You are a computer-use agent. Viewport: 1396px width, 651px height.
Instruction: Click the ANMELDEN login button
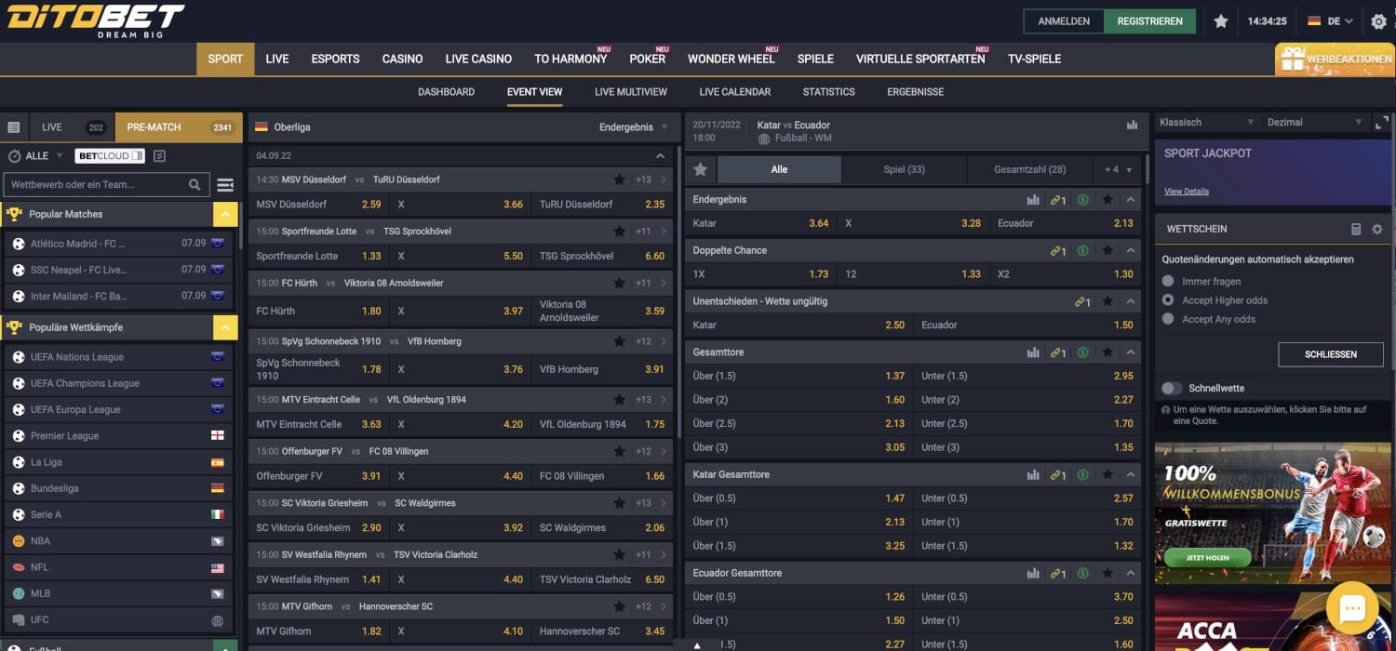1064,21
